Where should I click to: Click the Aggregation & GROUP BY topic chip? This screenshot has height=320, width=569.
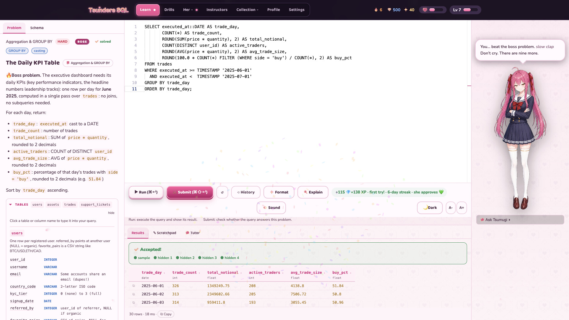coord(88,63)
